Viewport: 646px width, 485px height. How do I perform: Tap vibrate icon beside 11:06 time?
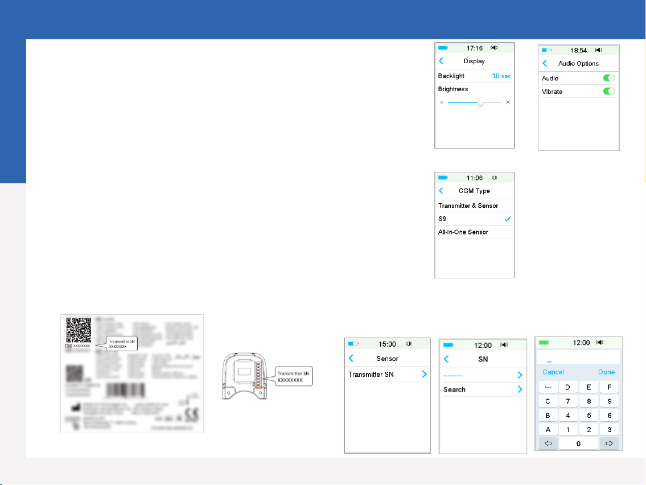[495, 178]
